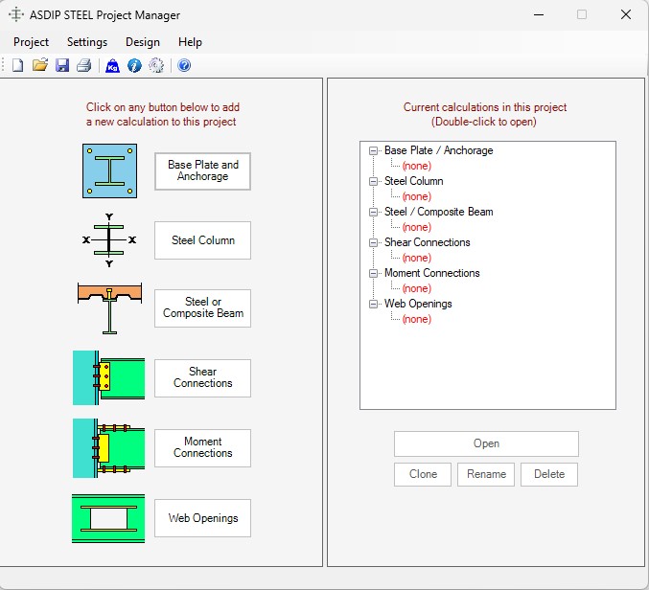Add a Steel or Composite Beam calculation
The image size is (649, 590).
[203, 308]
